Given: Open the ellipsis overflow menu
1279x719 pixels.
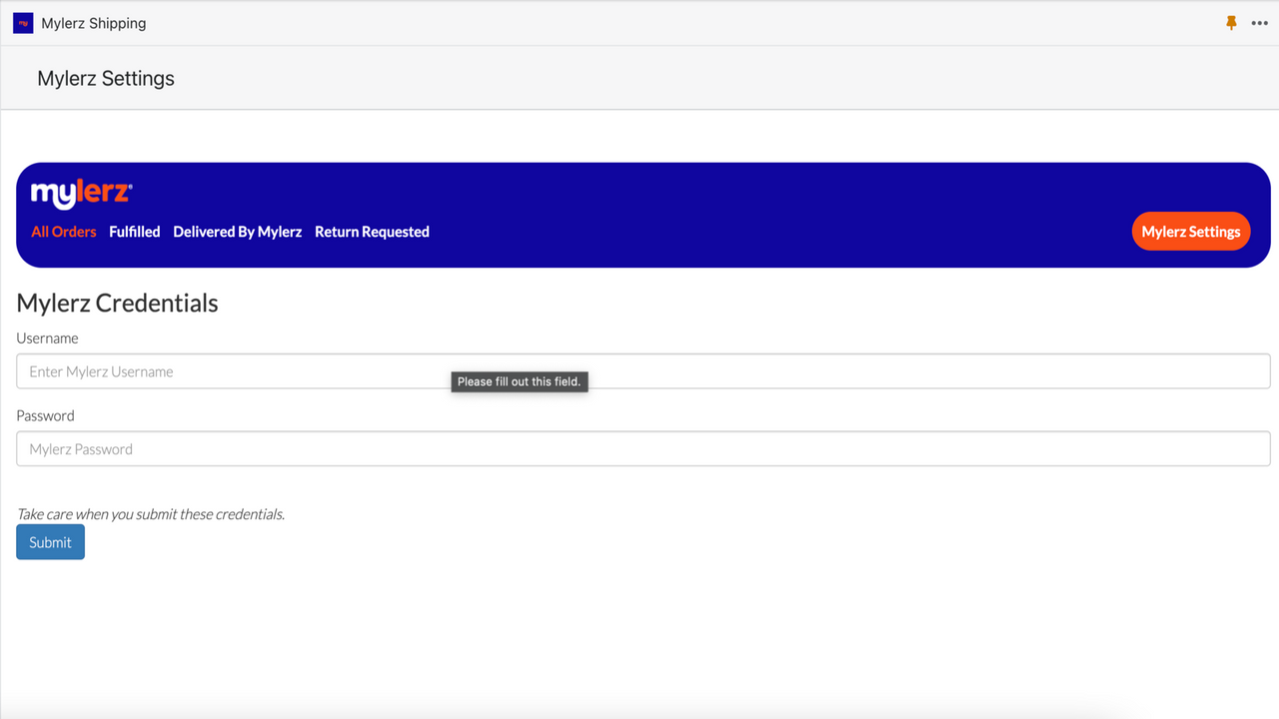Looking at the screenshot, I should point(1259,22).
